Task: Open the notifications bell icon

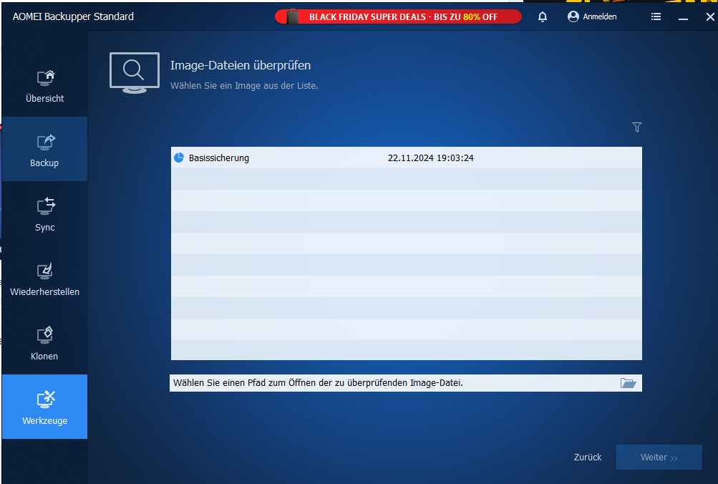Action: pos(542,17)
